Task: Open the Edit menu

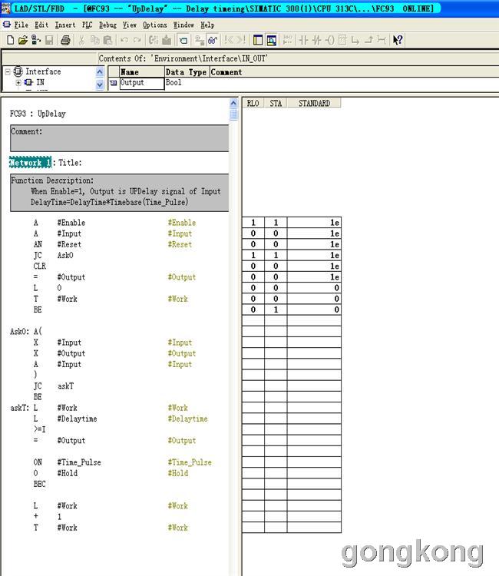Action: pos(41,25)
